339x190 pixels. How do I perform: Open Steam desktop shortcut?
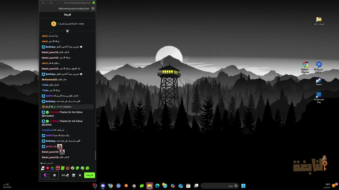319,82
